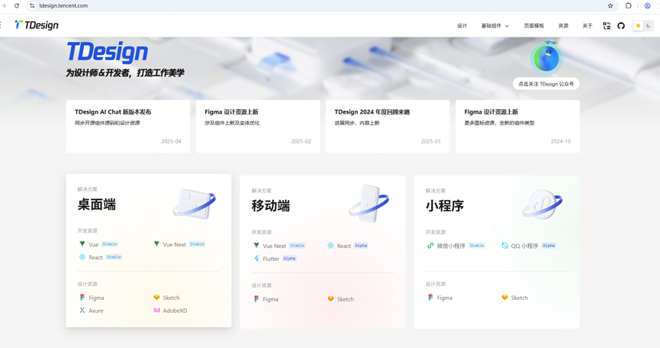Switch to dark mode moon toggle
Image resolution: width=660 pixels, height=348 pixels.
[x=649, y=26]
